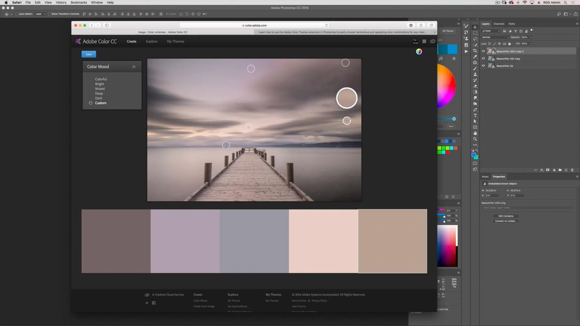
Task: Hide the BeaconPier-2922 copy 2 layer
Action: coord(483,51)
